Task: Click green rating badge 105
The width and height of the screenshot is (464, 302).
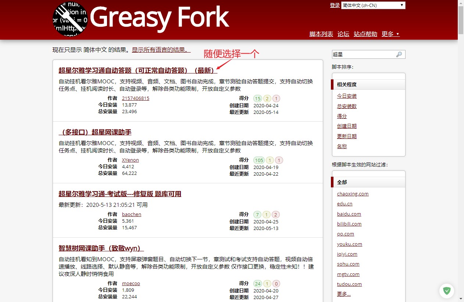Action: click(x=259, y=160)
